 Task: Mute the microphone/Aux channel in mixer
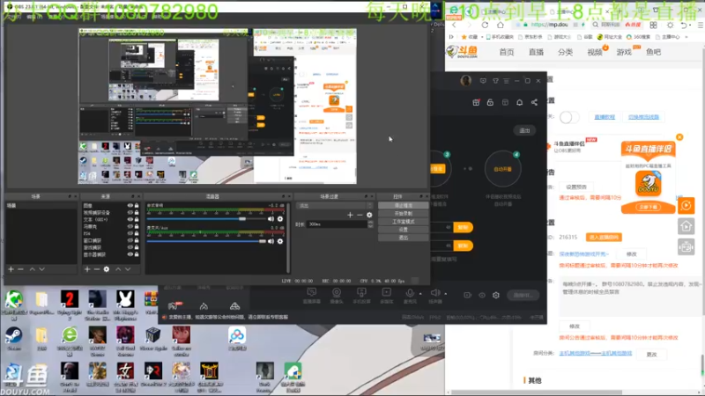point(271,241)
